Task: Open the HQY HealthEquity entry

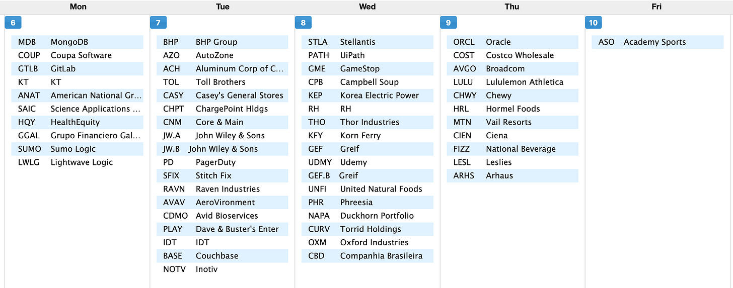Action: [78, 122]
